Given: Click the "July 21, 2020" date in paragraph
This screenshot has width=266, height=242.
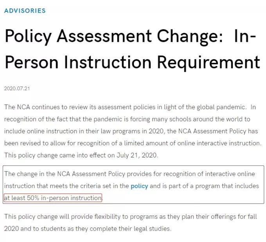Looking at the screenshot, I should 137,155.
